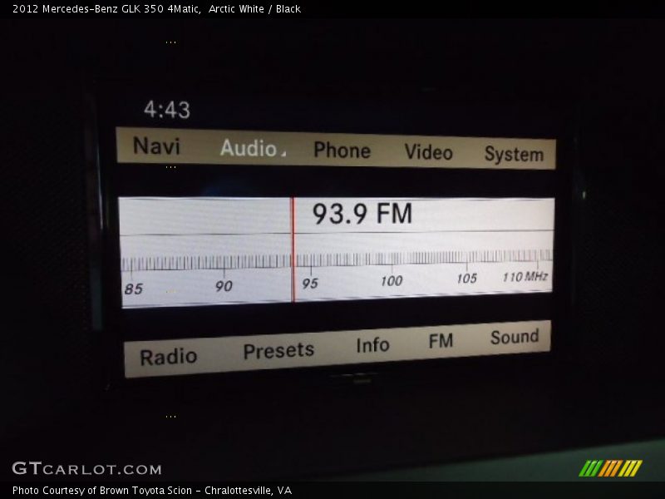Show station Info
This screenshot has width=665, height=499.
372,345
